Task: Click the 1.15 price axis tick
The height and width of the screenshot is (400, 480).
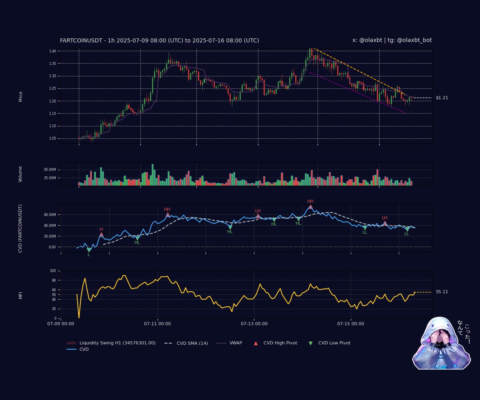Action: click(53, 114)
